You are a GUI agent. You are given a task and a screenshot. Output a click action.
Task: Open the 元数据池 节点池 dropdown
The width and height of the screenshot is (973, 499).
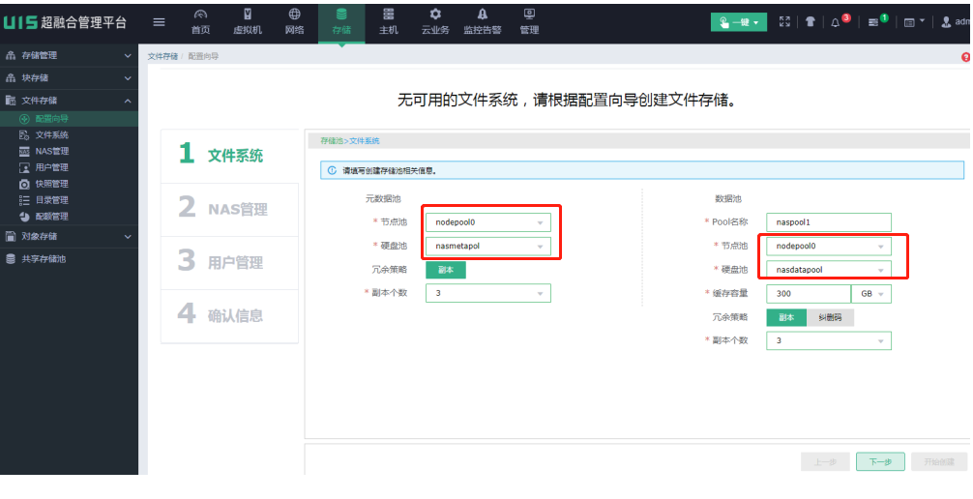pyautogui.click(x=487, y=222)
